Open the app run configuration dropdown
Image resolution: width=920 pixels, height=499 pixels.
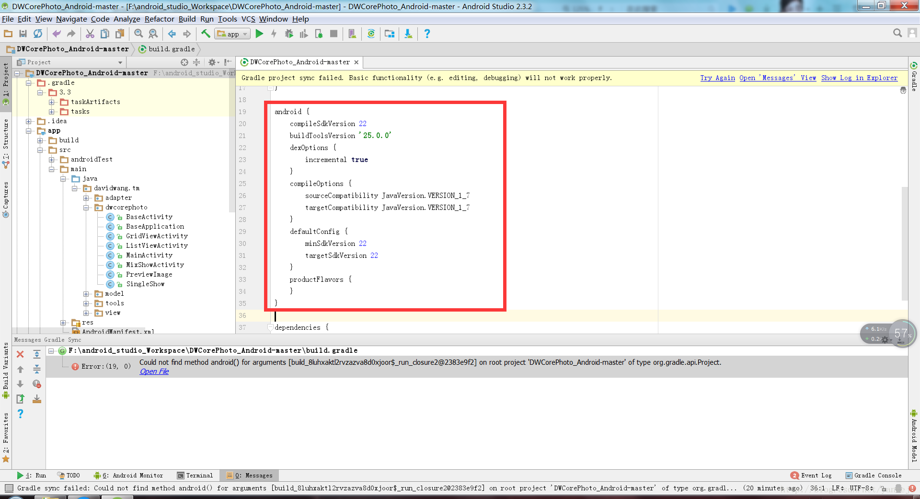[x=232, y=34]
